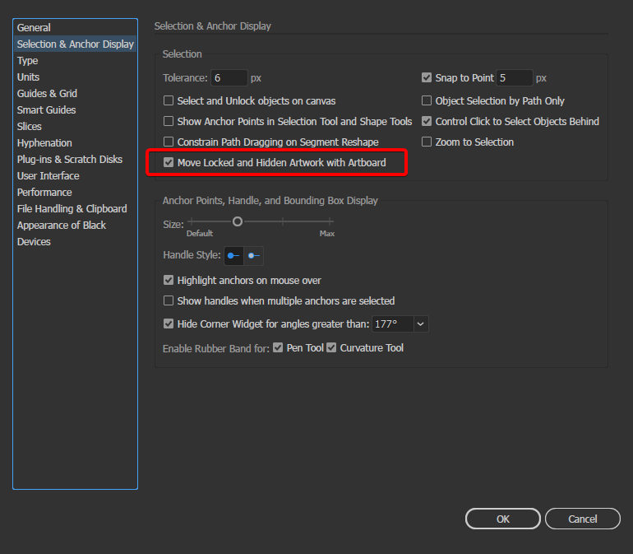Open the corner widget angle dropdown arrow
633x554 pixels.
(x=421, y=324)
